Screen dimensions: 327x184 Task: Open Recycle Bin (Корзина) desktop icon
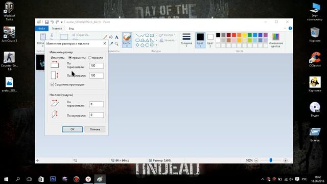[x=315, y=35]
